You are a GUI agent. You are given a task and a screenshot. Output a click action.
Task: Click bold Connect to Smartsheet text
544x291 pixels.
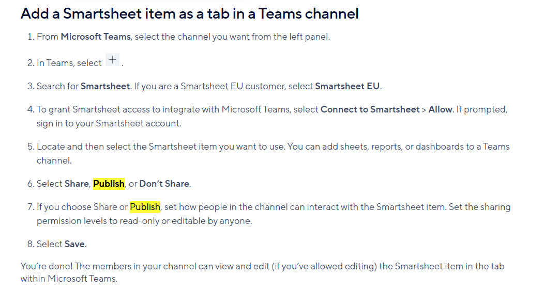(x=370, y=109)
